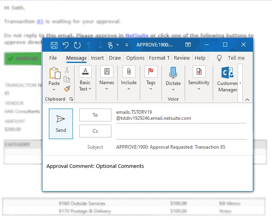The image size is (272, 220).
Task: Click the Cut scissors icon
Action: tap(67, 70)
